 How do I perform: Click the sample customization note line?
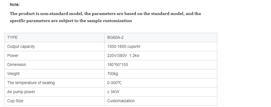point(71,21)
